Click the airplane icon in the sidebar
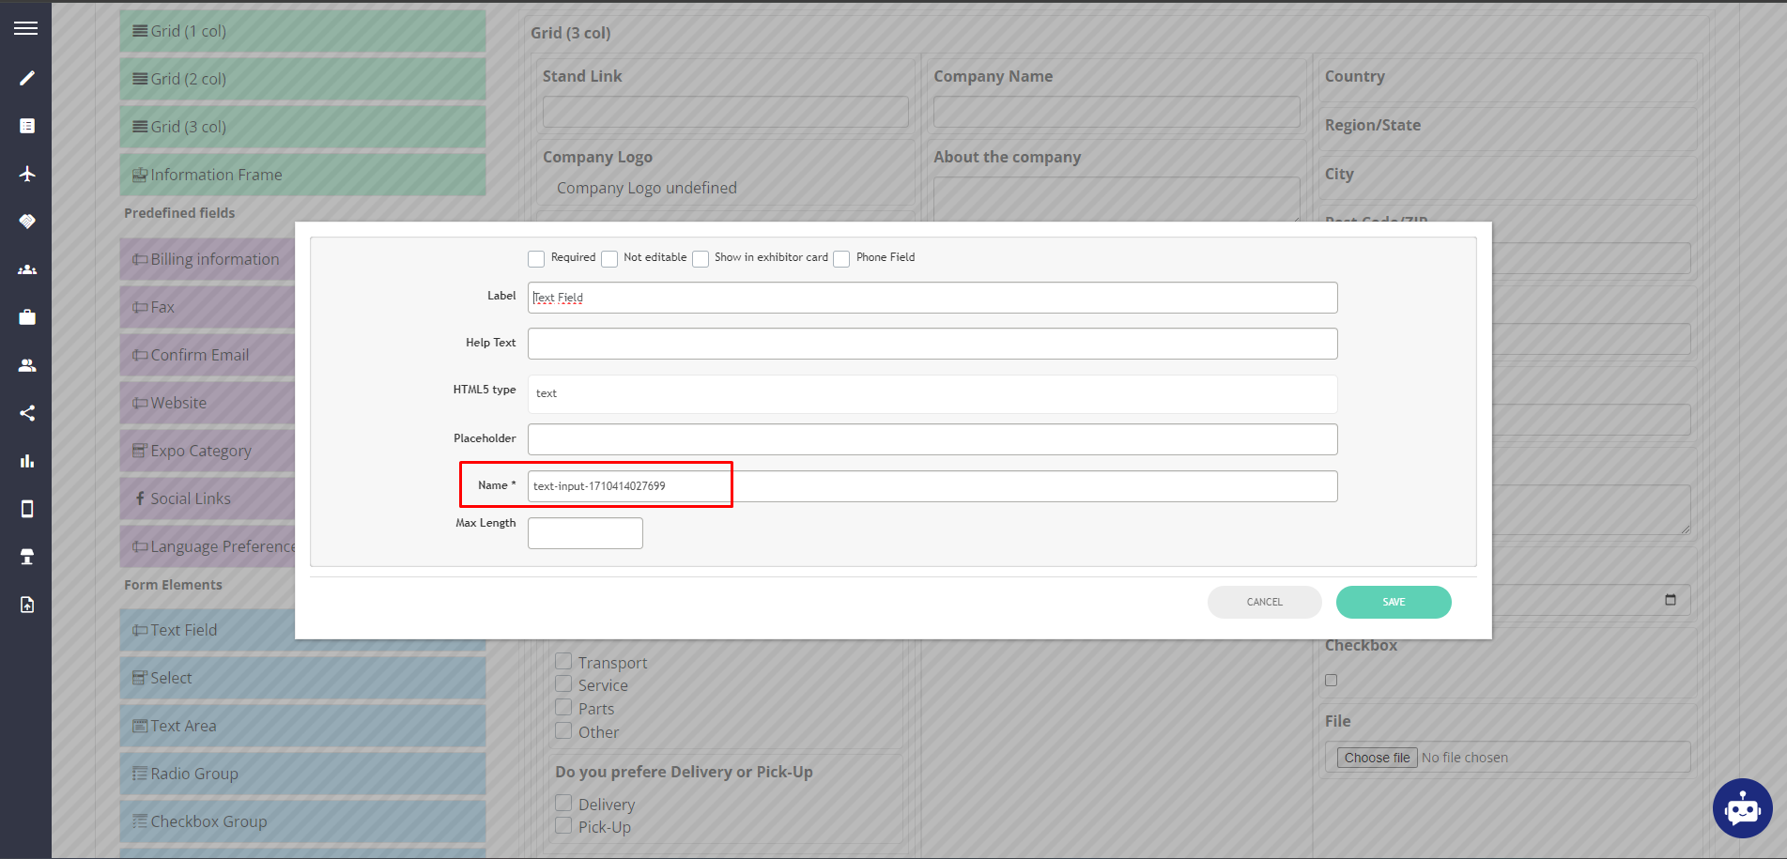This screenshot has width=1787, height=859. click(x=26, y=174)
